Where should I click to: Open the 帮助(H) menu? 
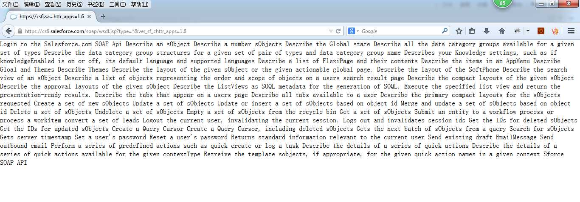coord(140,4)
